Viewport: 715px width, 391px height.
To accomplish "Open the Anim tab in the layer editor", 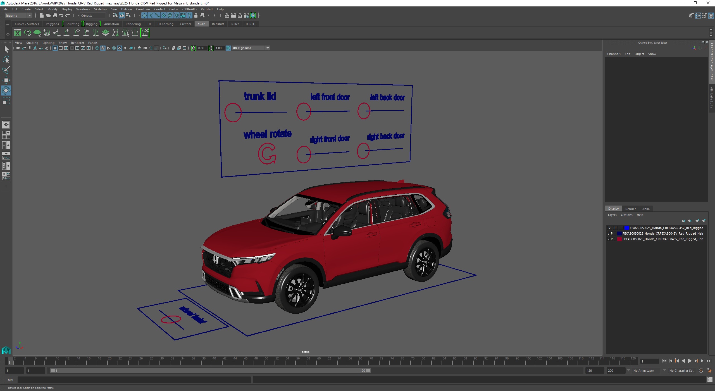I will (x=646, y=209).
